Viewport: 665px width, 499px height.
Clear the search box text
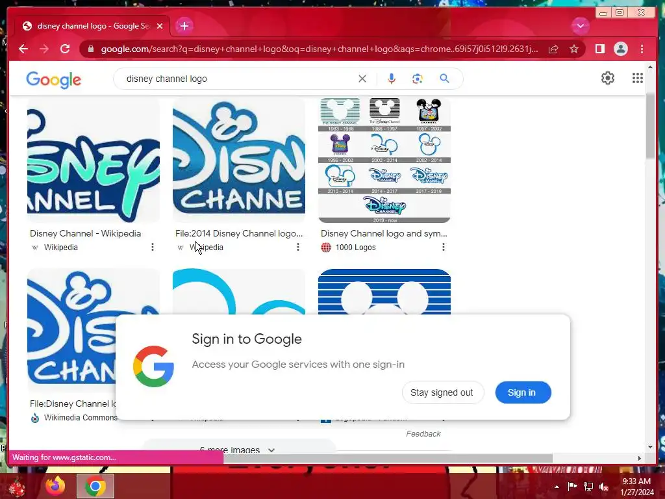362,79
